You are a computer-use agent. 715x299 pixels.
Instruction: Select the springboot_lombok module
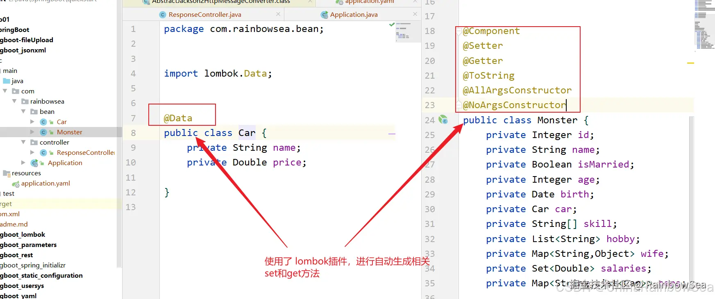[x=23, y=235]
